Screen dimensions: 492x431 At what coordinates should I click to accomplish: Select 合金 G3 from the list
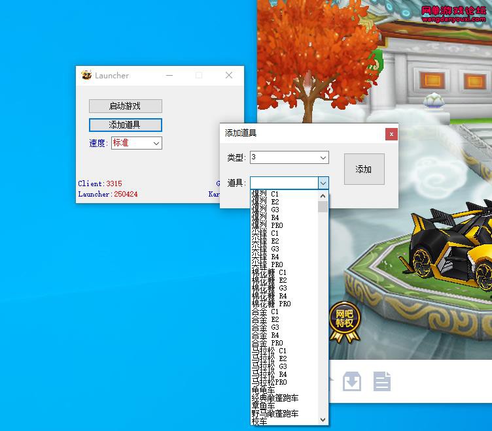285,327
